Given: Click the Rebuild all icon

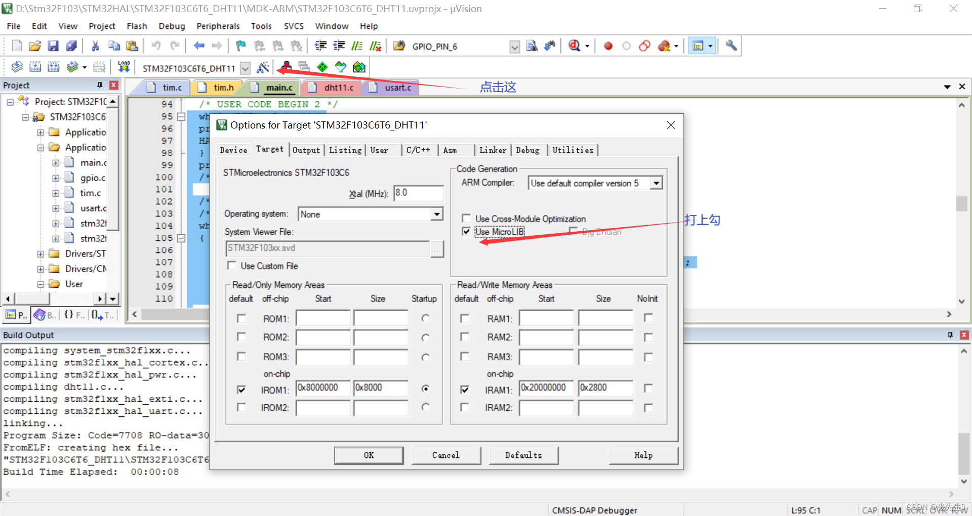Looking at the screenshot, I should [54, 67].
